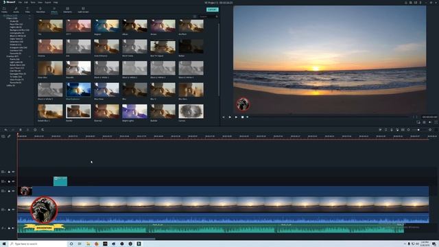The width and height of the screenshot is (439, 247).
Task: Click the scissors split icon
Action: (x=27, y=130)
